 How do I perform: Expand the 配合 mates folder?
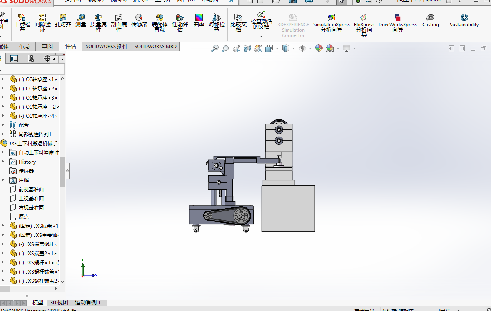[x=3, y=125]
